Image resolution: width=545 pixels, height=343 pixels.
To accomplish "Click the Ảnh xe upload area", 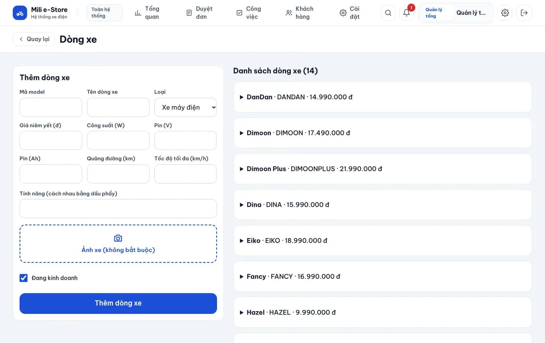I will [x=118, y=244].
